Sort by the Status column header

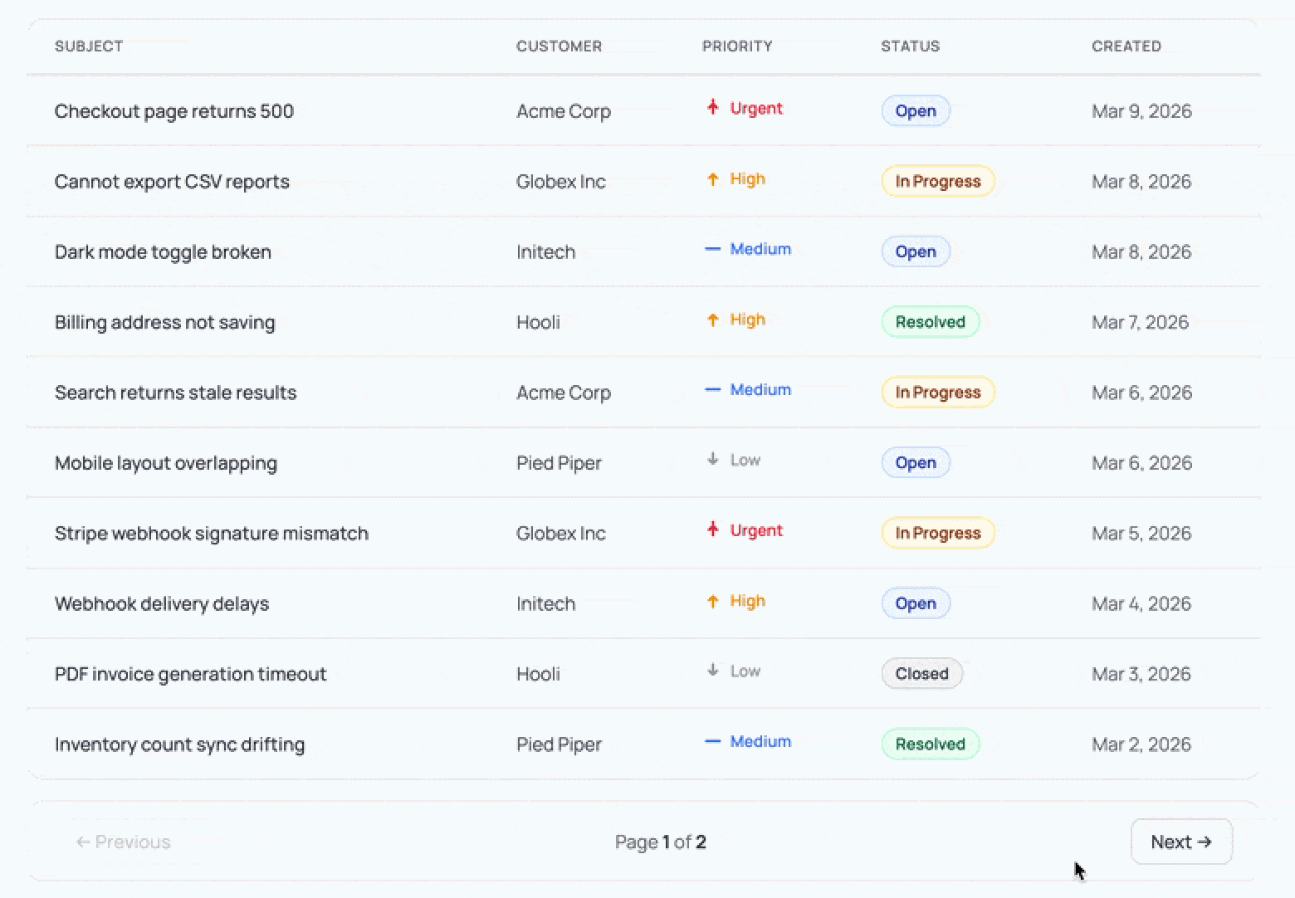point(910,46)
